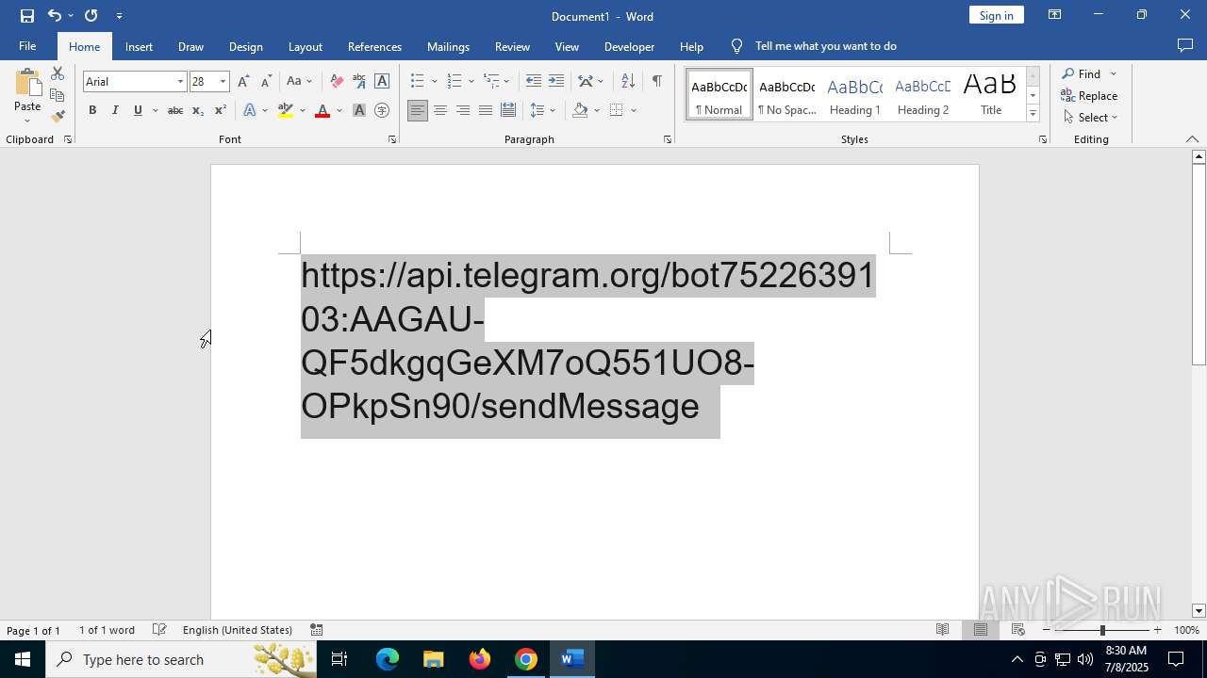
Task: Toggle align left button
Action: click(418, 111)
